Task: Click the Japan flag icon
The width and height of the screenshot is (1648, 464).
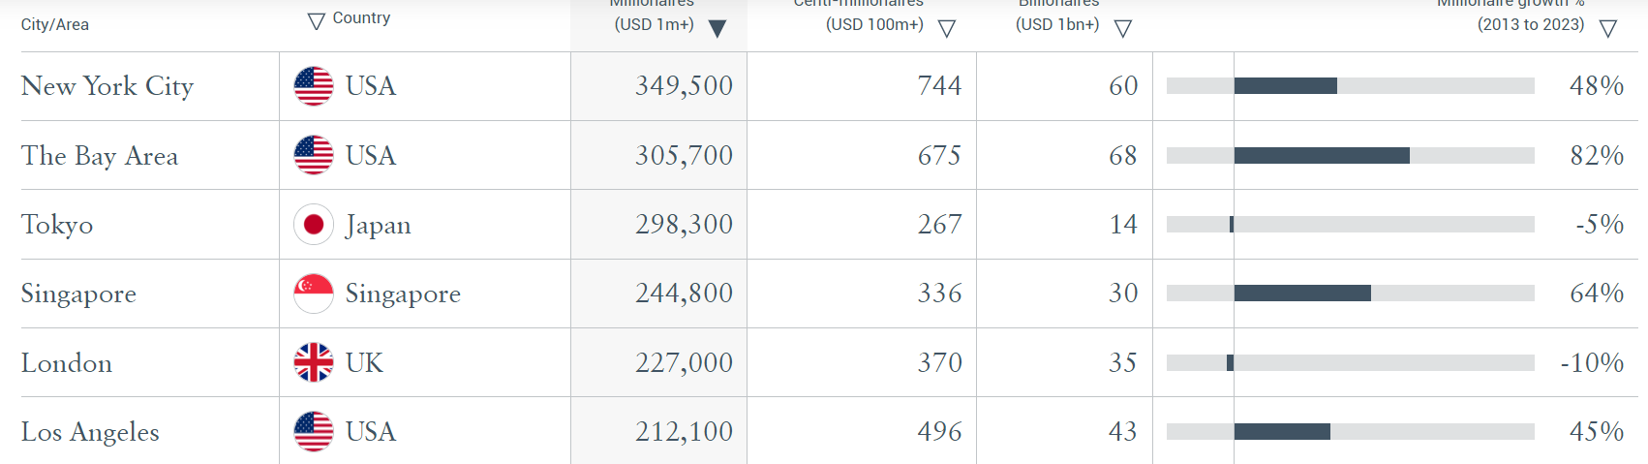Action: coord(314,225)
